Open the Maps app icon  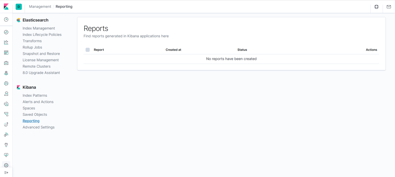tap(6, 73)
